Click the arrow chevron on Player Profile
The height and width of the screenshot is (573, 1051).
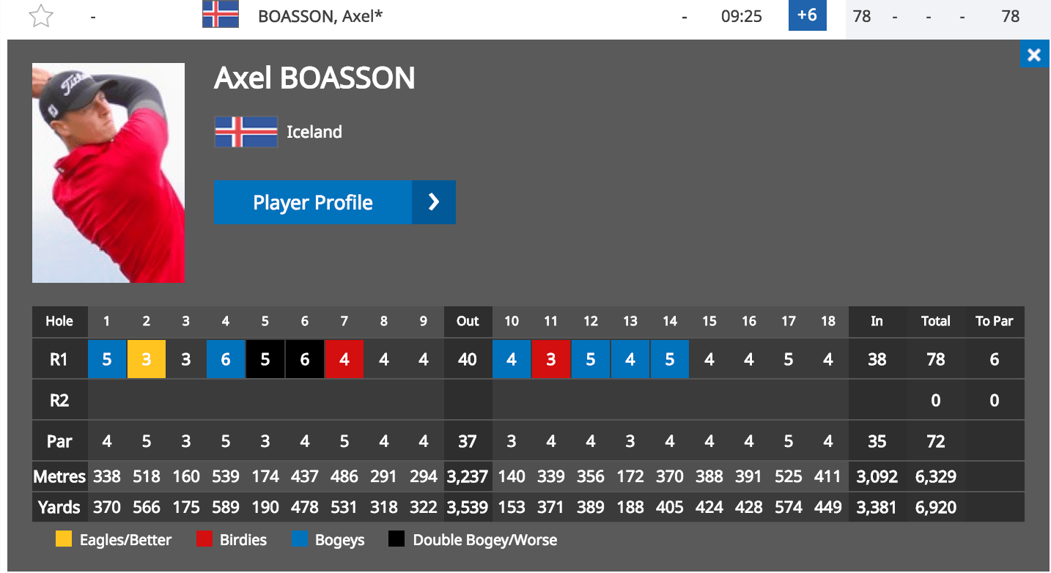pos(434,202)
